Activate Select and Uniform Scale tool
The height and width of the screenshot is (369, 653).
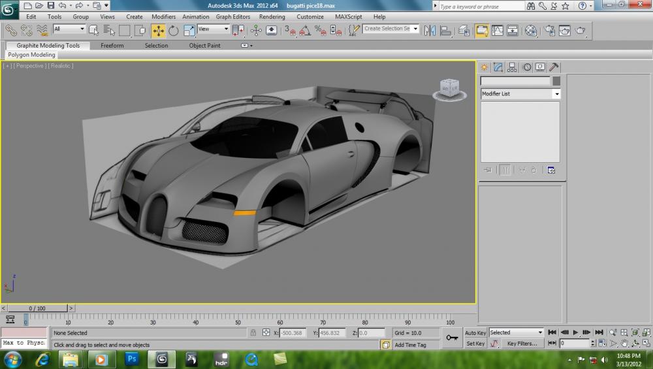click(189, 31)
